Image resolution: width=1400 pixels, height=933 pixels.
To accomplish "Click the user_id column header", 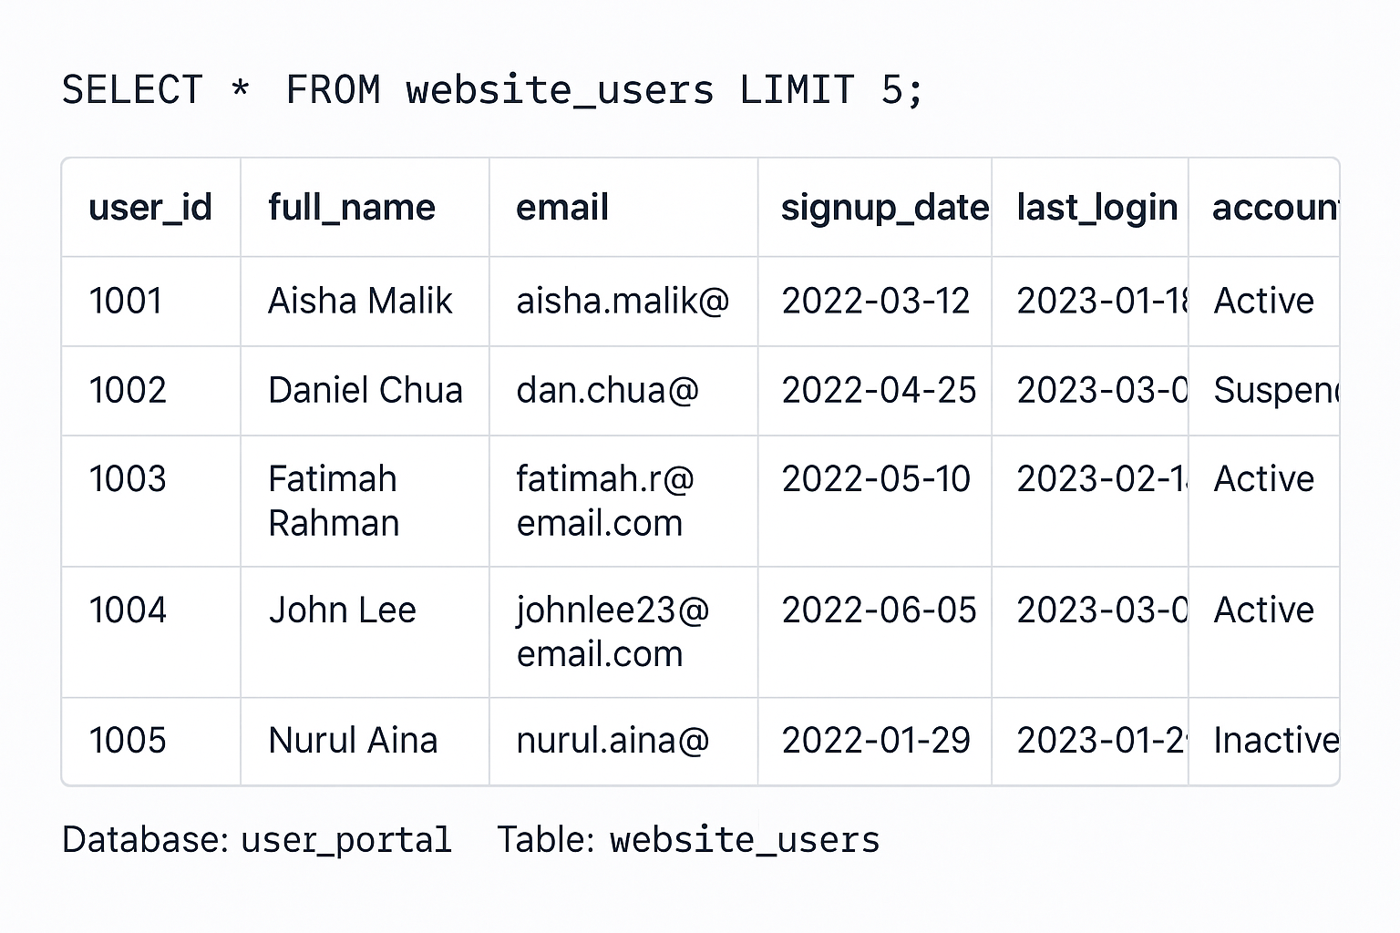I will point(150,208).
